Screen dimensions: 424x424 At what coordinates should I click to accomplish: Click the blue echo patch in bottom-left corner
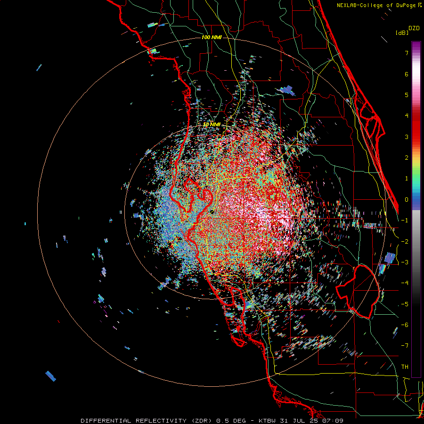pyautogui.click(x=50, y=376)
